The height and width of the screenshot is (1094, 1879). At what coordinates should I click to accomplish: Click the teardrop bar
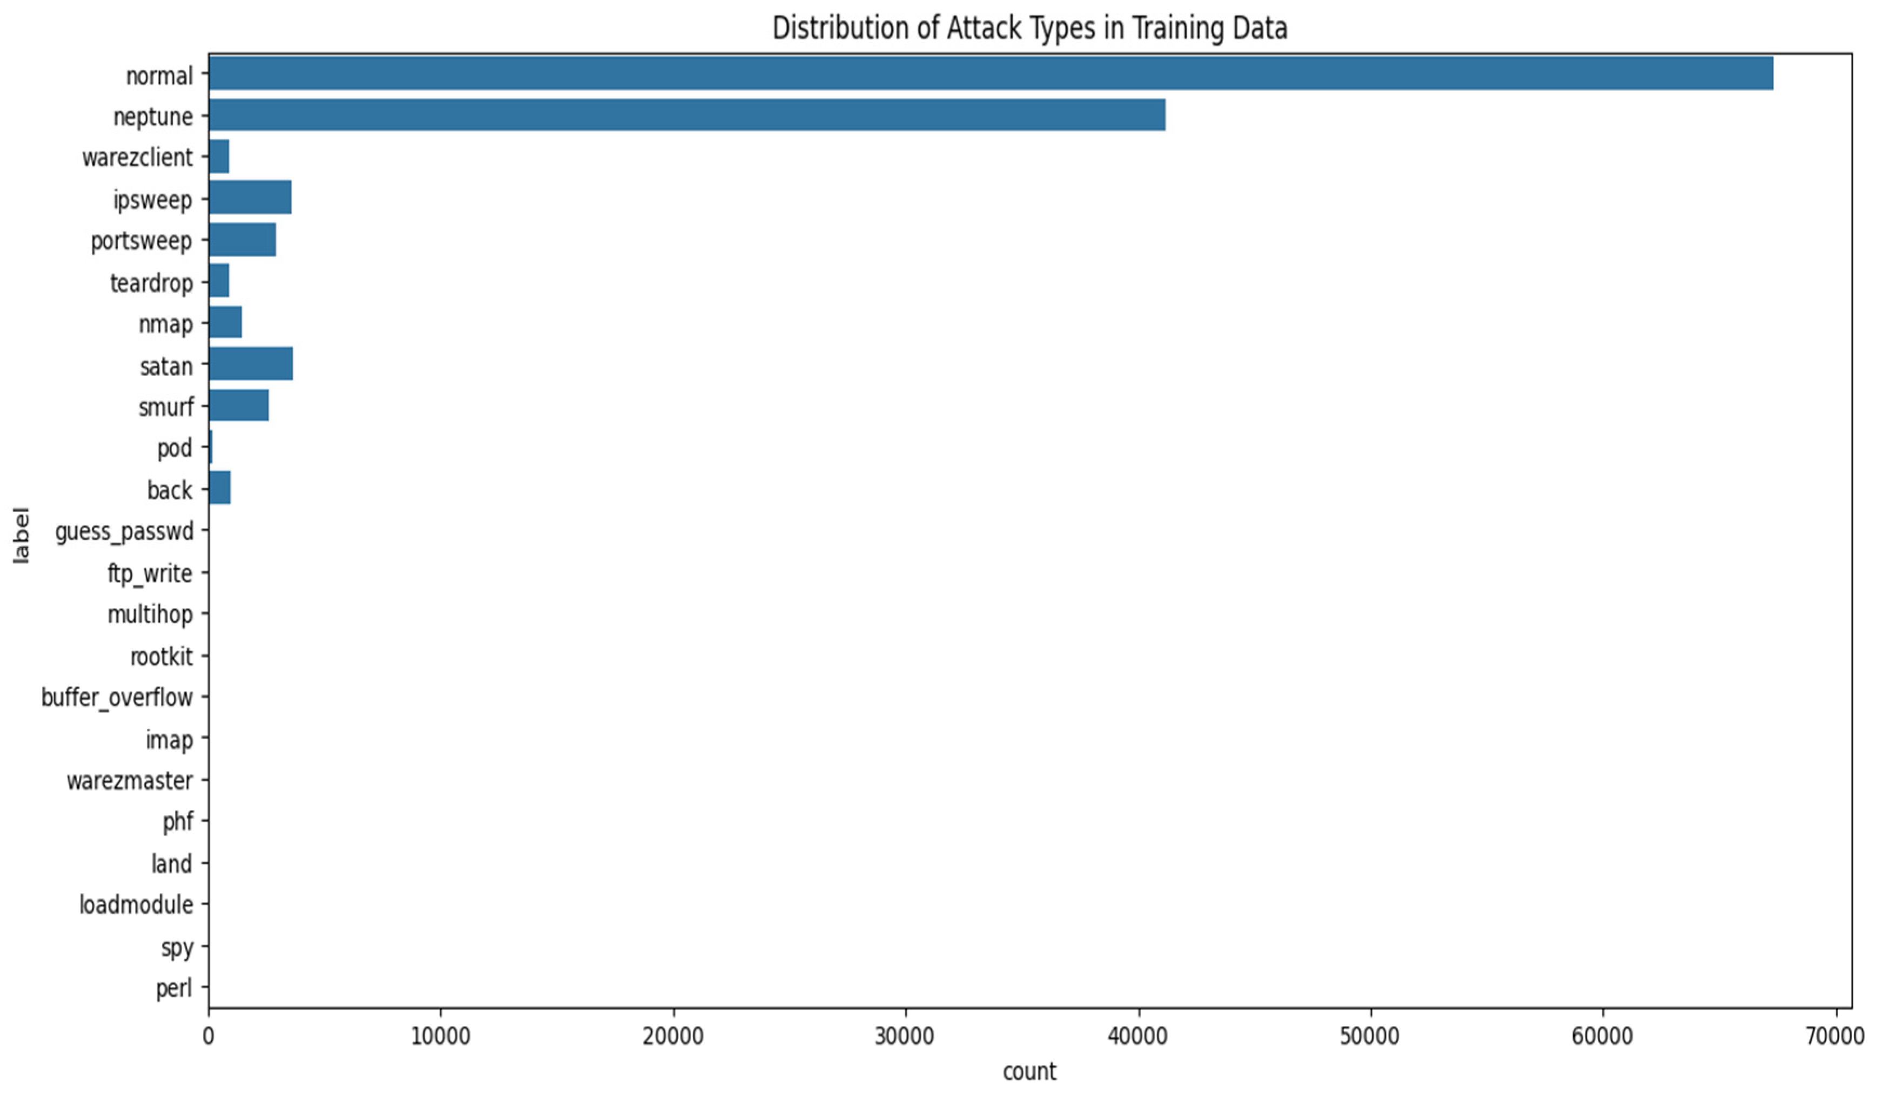pos(219,281)
